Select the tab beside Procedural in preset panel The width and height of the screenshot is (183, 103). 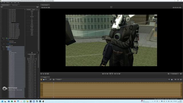pos(33,9)
